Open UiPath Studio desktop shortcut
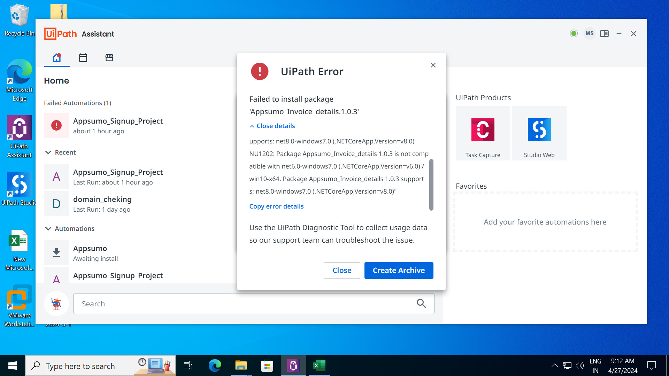 (20, 189)
